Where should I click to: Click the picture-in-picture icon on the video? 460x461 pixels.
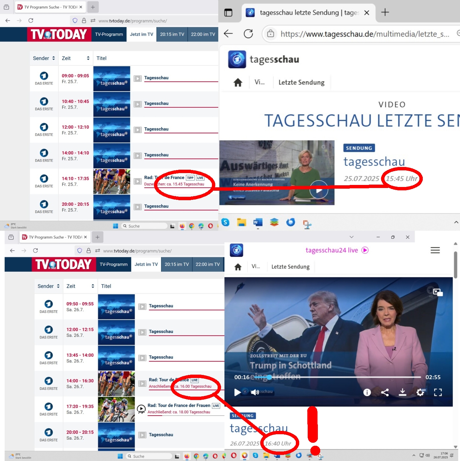pos(438,292)
